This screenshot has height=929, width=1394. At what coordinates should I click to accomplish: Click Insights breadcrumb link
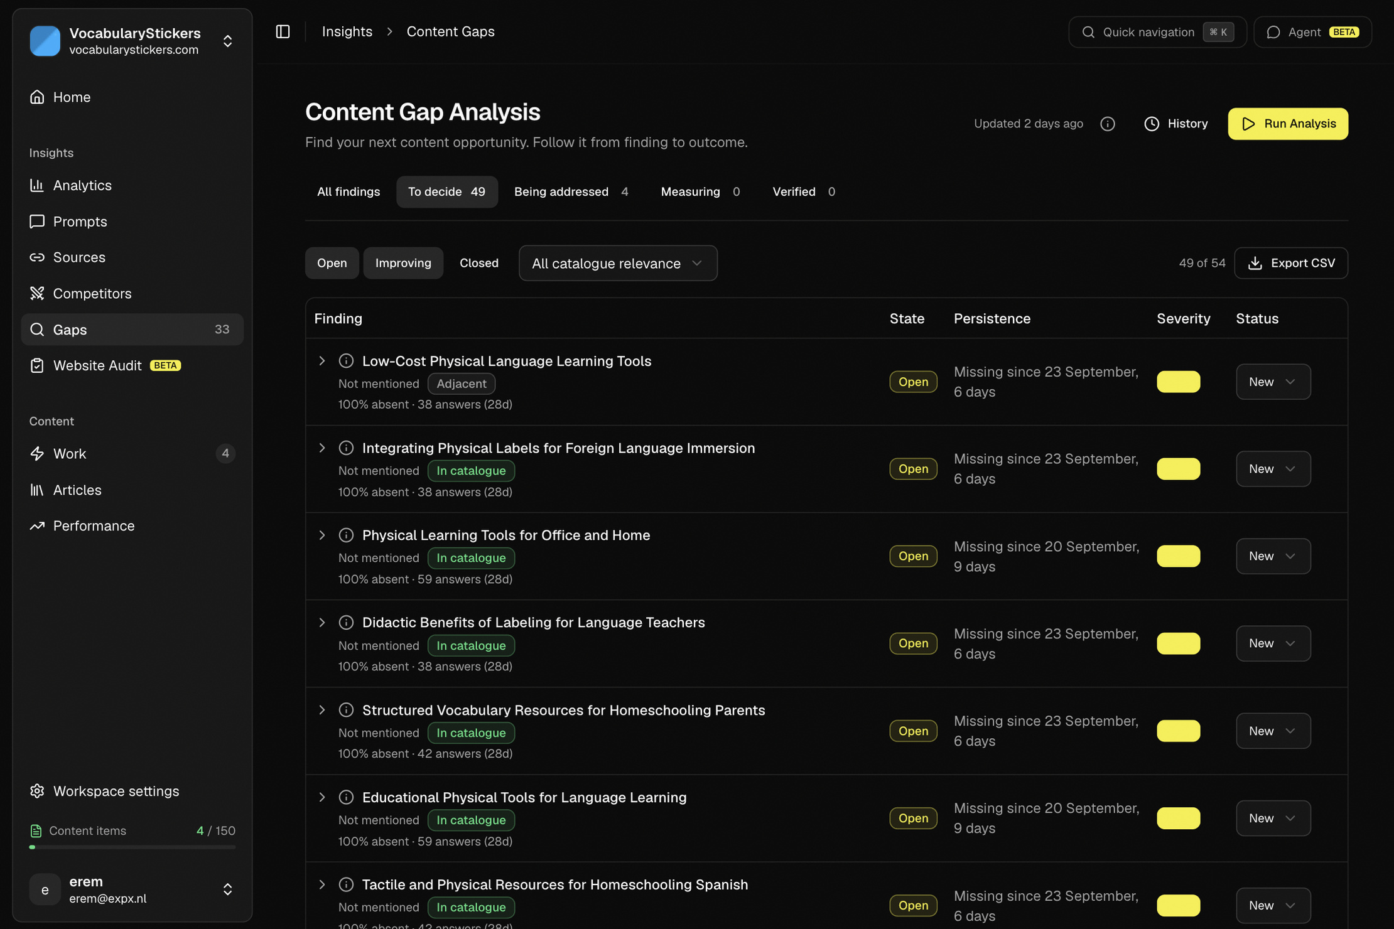pyautogui.click(x=347, y=31)
